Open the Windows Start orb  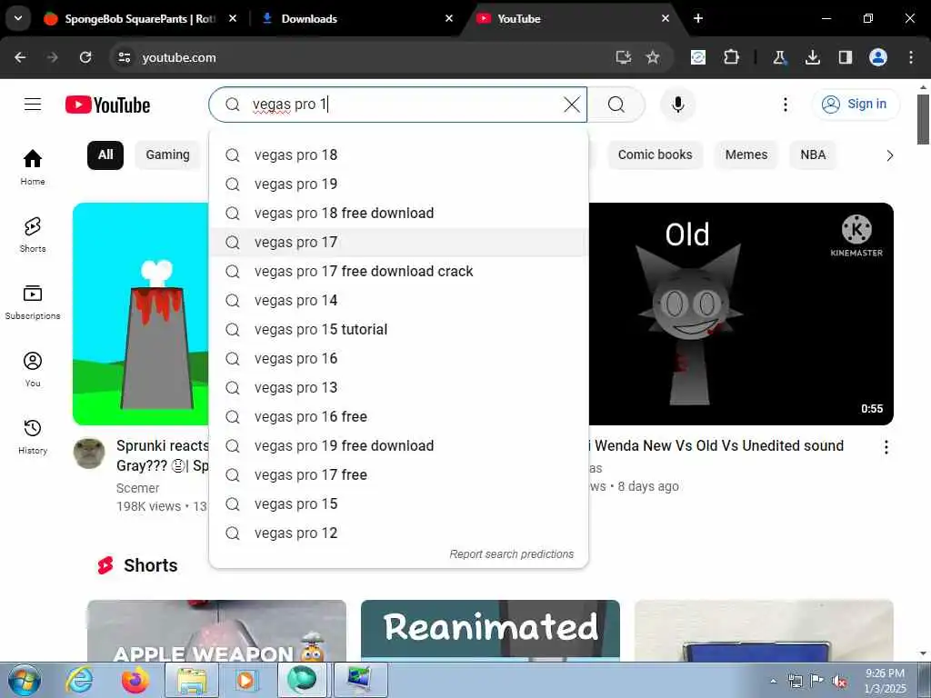(25, 680)
